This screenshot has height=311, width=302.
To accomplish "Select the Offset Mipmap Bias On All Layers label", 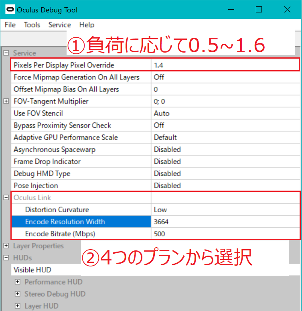I will tap(66, 89).
